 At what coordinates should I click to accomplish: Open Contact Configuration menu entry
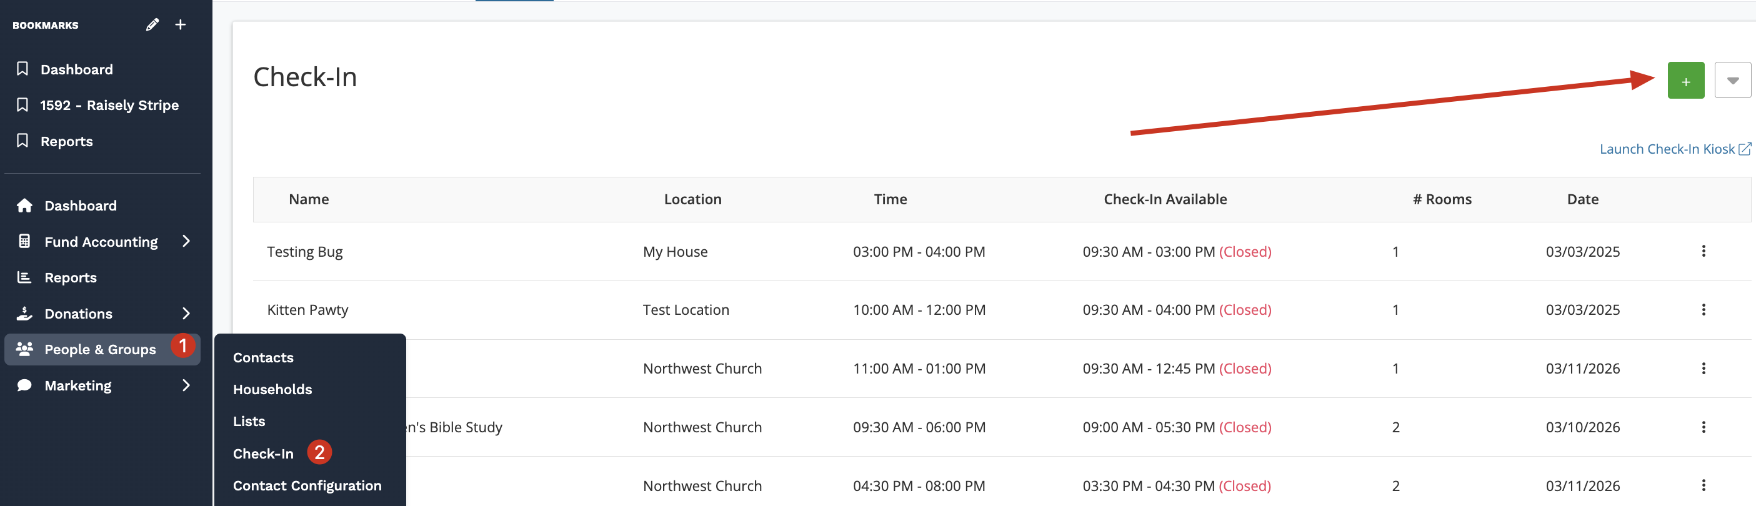pos(307,485)
